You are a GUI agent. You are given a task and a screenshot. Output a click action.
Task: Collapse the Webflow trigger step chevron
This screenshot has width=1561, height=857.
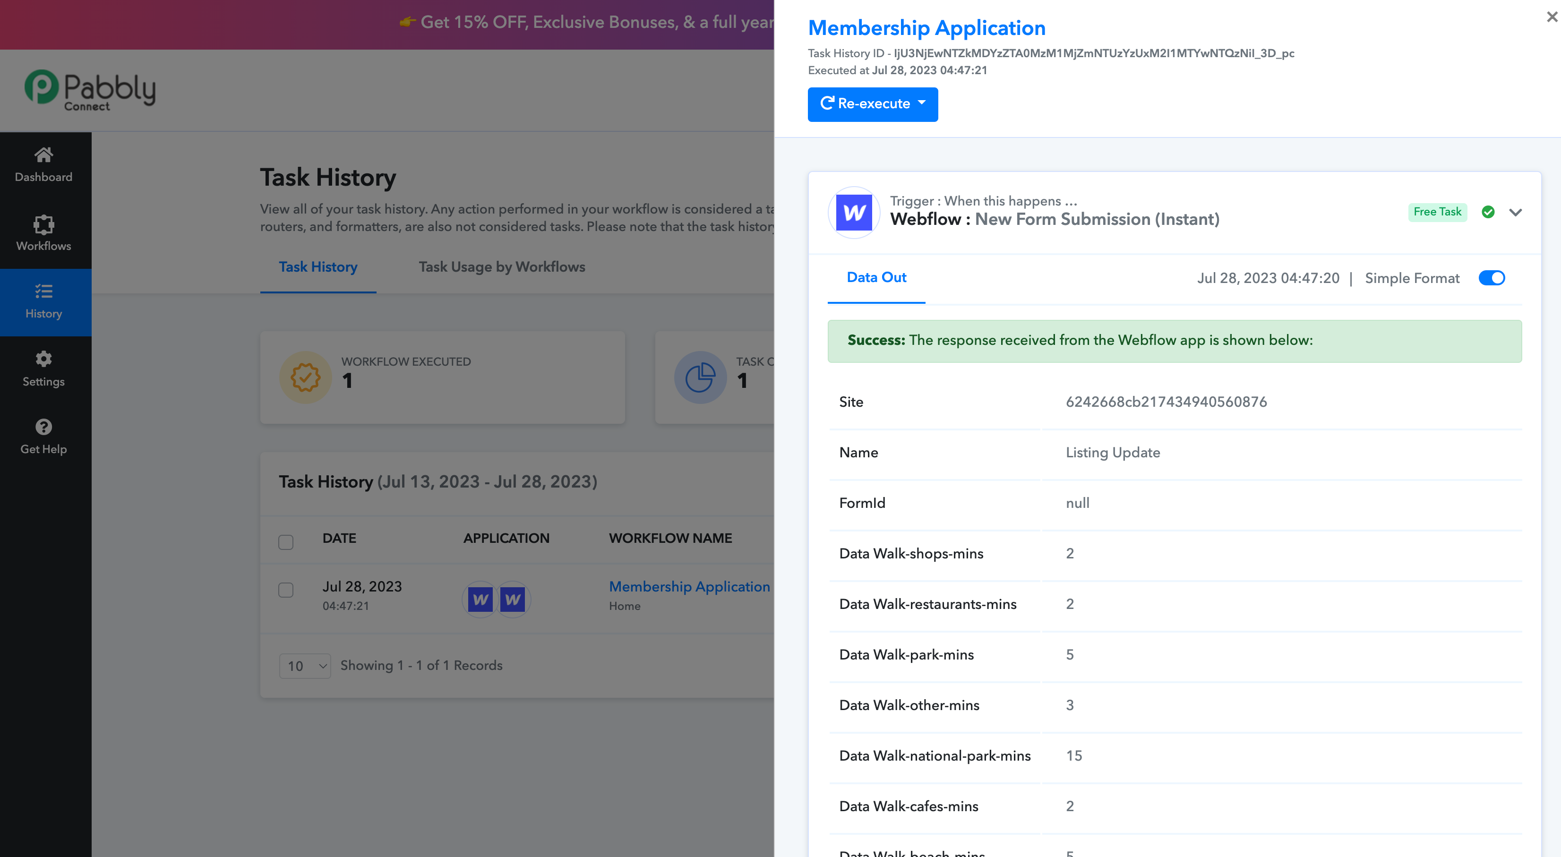point(1515,212)
